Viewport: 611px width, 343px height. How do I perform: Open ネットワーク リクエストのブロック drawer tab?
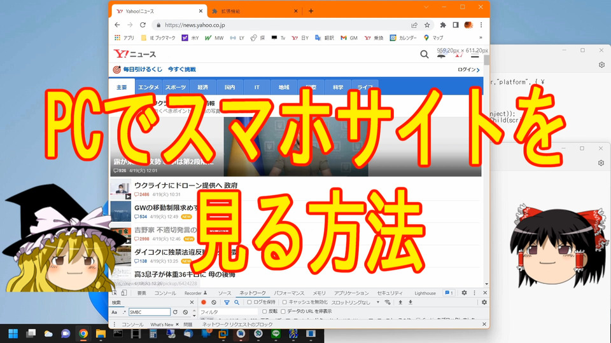coord(237,325)
